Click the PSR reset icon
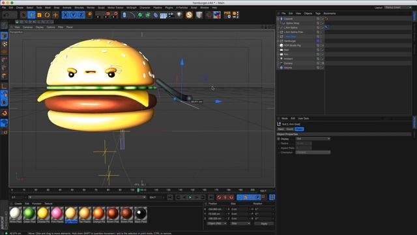The width and height of the screenshot is (417, 235). pyautogui.click(x=227, y=14)
